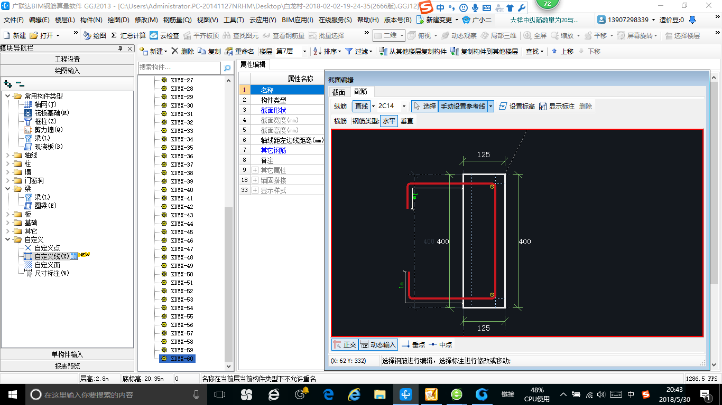Click the 单构件输入 panel button
The image size is (722, 405).
(x=67, y=354)
